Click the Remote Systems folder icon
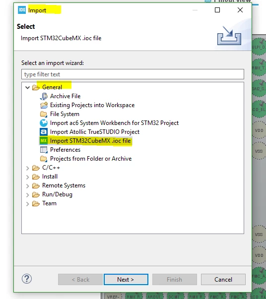 (36, 185)
